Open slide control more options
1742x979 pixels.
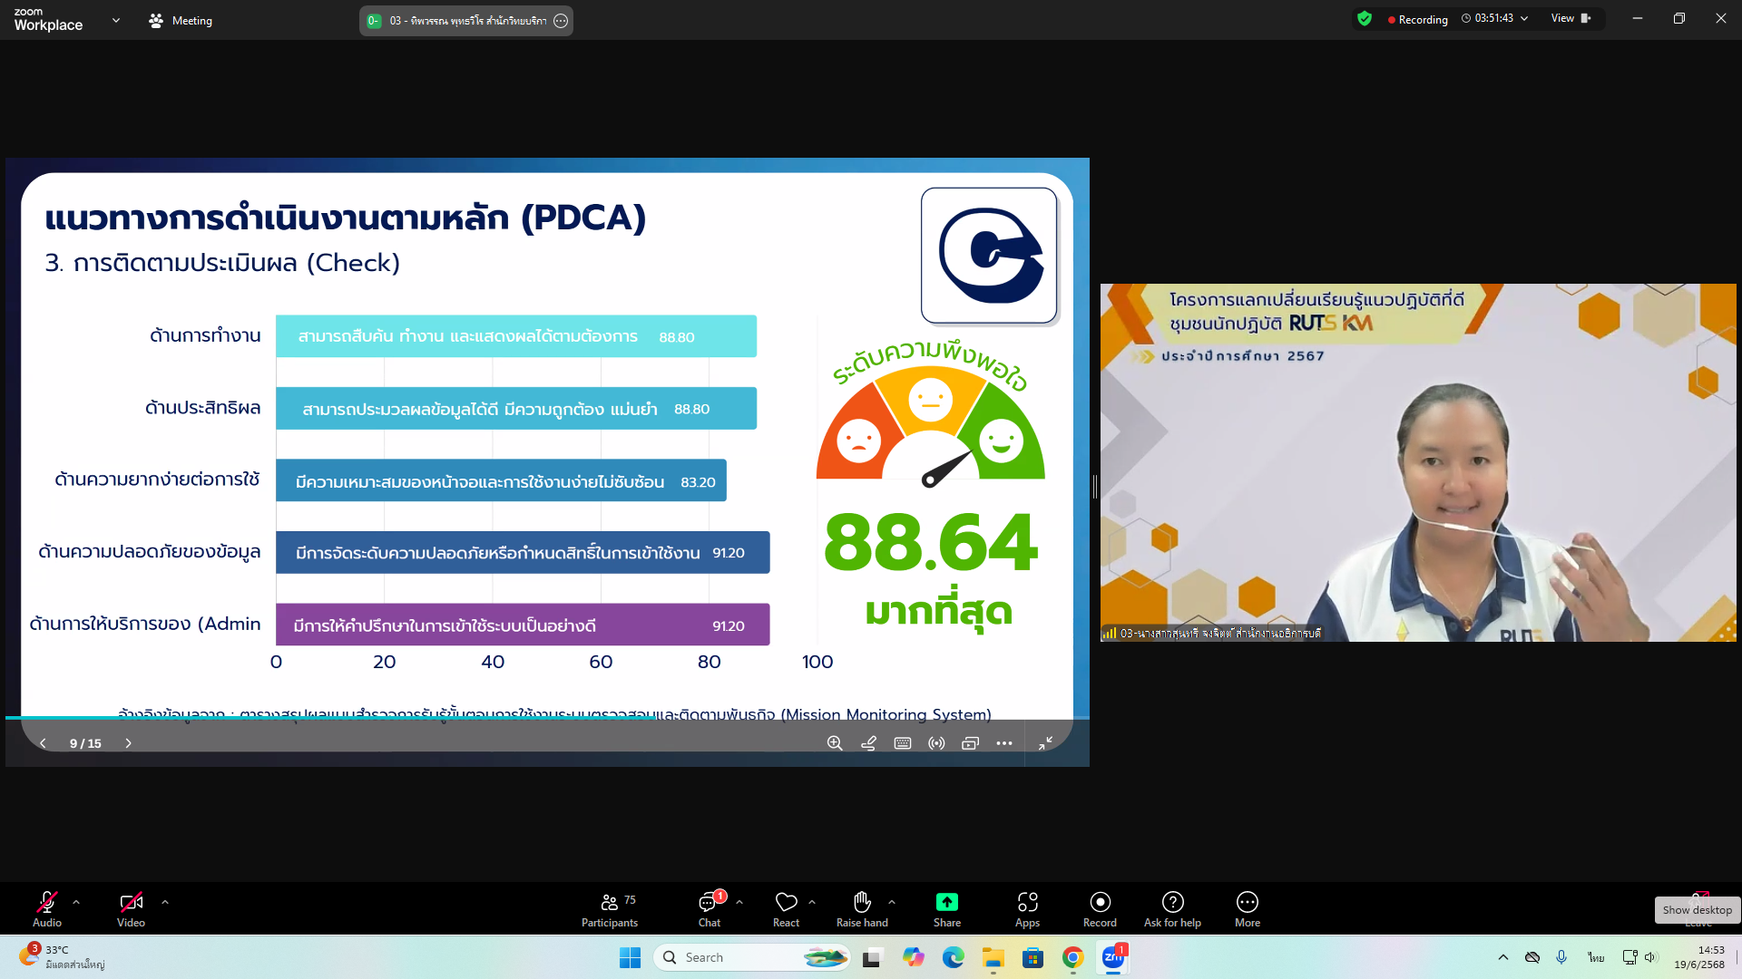pyautogui.click(x=1004, y=743)
